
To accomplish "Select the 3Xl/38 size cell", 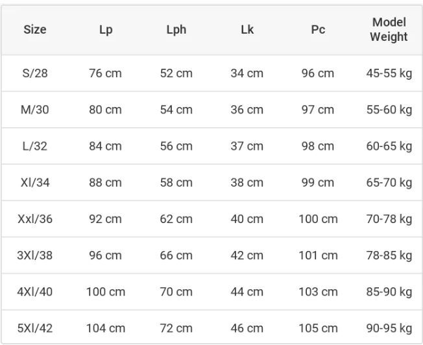I will tap(35, 255).
